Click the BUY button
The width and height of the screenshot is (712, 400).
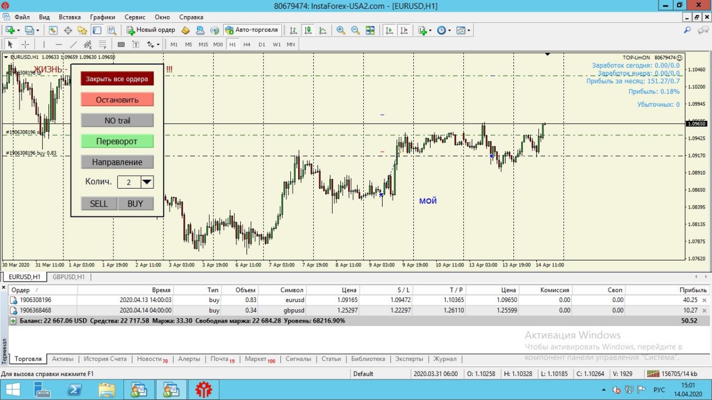pyautogui.click(x=135, y=204)
